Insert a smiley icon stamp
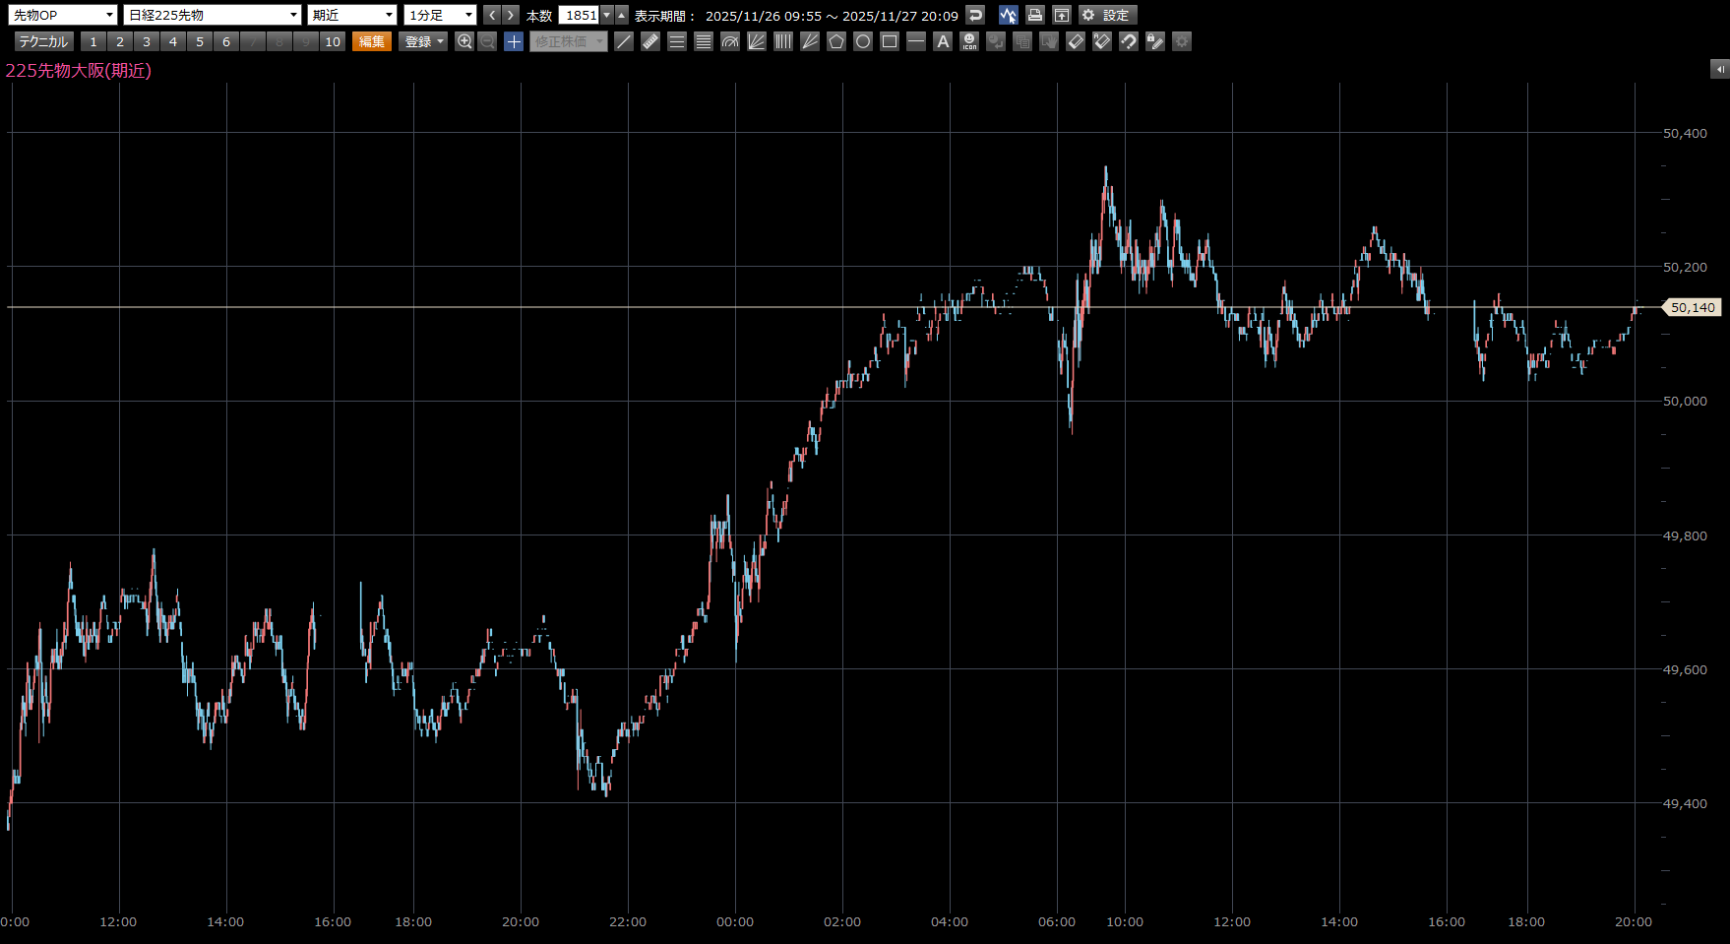The image size is (1730, 944). click(969, 41)
